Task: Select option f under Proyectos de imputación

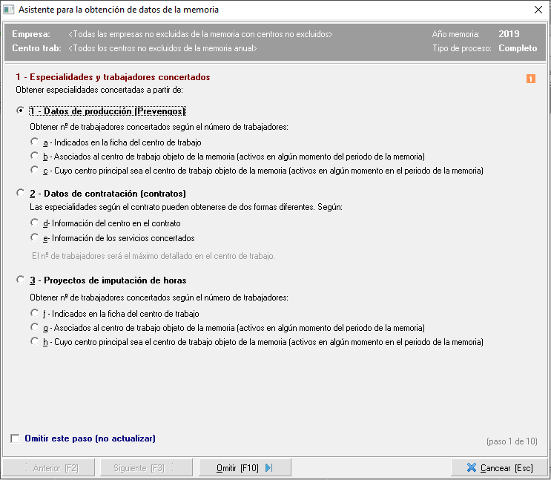Action: click(x=34, y=314)
